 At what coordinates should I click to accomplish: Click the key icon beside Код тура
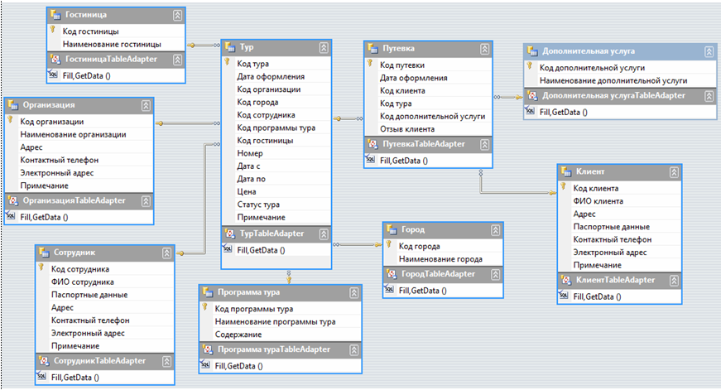point(228,63)
